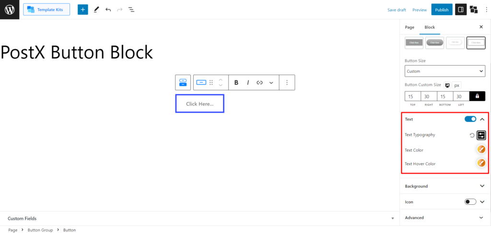
Task: Click the blue block inserter plus button
Action: 82,10
